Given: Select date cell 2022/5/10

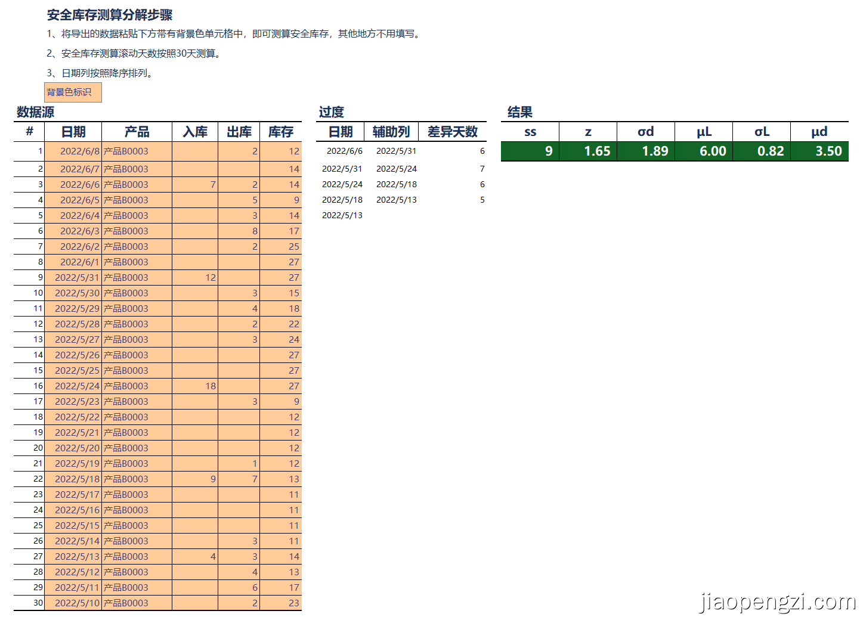Looking at the screenshot, I should point(73,603).
